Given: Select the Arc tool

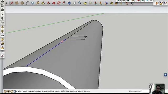Looking at the screenshot, I should point(27,3).
